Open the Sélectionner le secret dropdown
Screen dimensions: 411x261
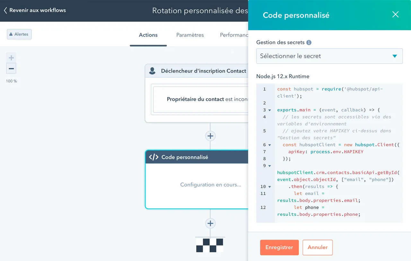tap(329, 56)
